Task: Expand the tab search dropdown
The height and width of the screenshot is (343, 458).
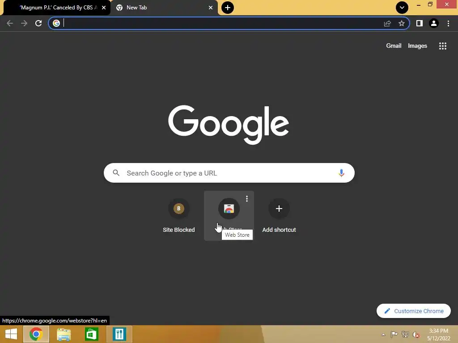Action: click(402, 8)
